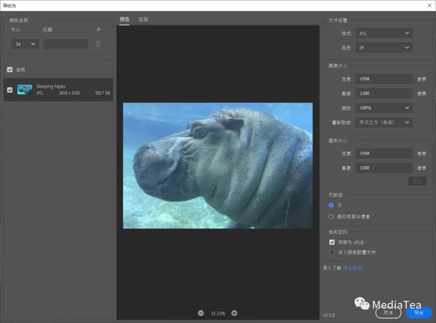This screenshot has height=323, width=436.
Task: Open the 格式 JPG format dropdown
Action: point(384,33)
